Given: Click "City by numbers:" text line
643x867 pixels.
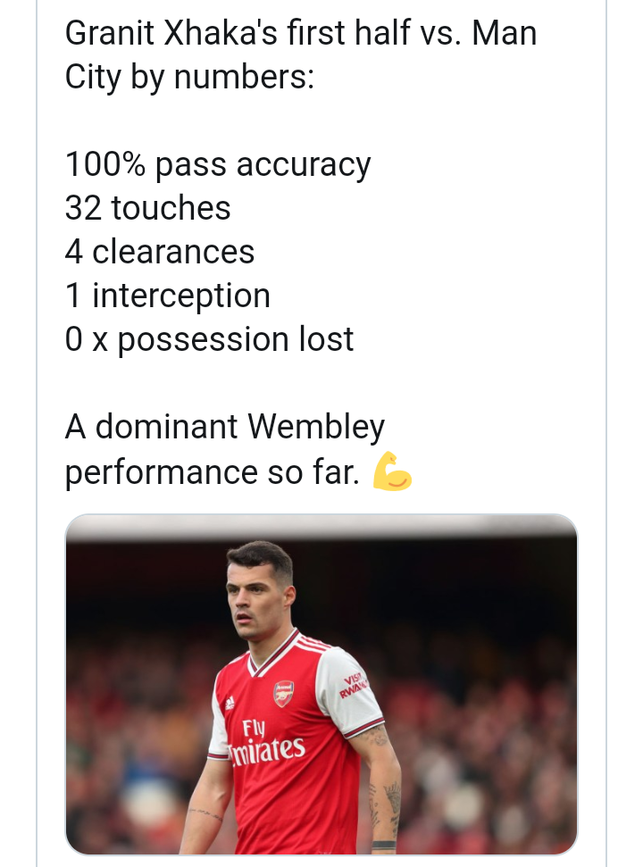Looking at the screenshot, I should pos(189,77).
